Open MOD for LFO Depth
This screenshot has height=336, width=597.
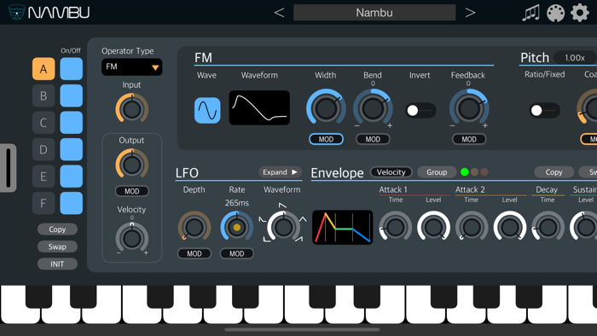pyautogui.click(x=194, y=253)
